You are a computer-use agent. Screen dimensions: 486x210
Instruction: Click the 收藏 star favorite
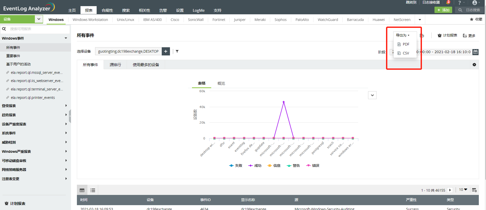pyautogui.click(x=476, y=19)
